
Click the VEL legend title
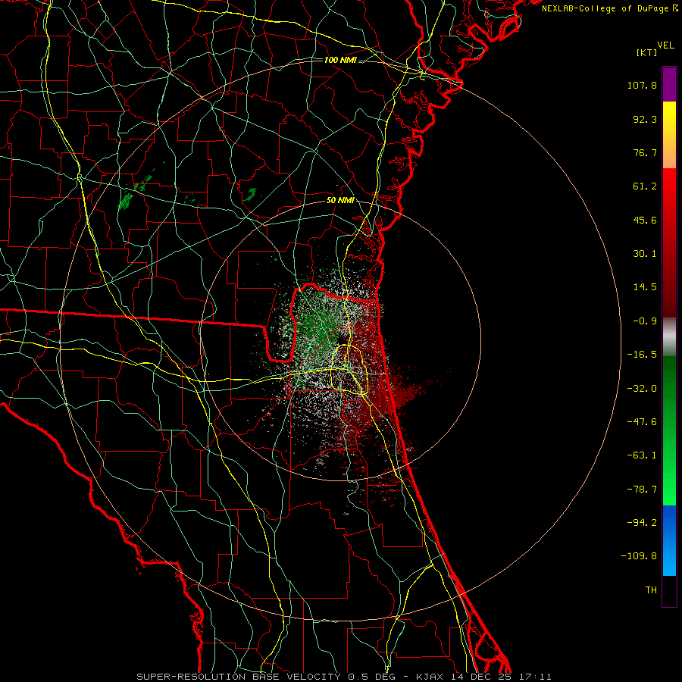tap(665, 45)
